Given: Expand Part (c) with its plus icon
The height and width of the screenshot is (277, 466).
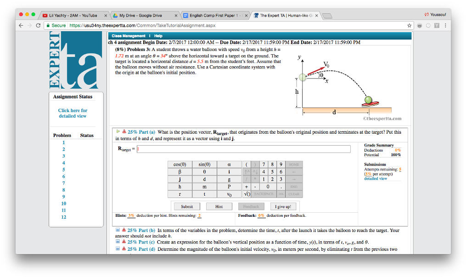Looking at the screenshot, I should click(x=118, y=242).
